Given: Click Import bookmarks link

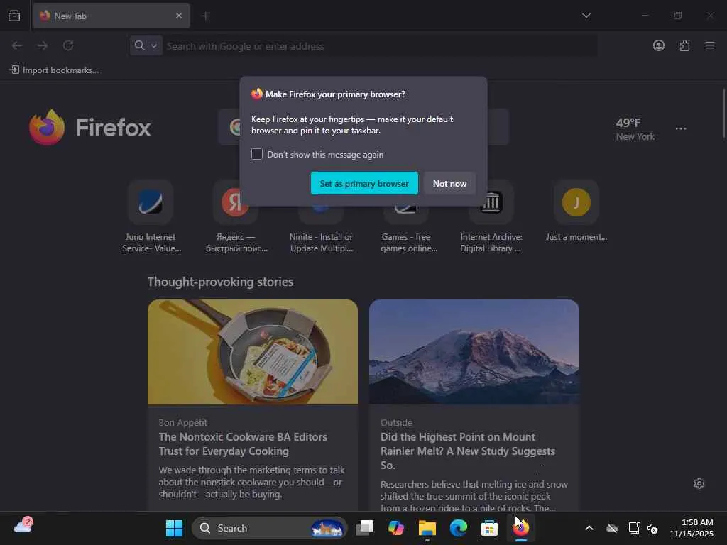Looking at the screenshot, I should [x=54, y=70].
